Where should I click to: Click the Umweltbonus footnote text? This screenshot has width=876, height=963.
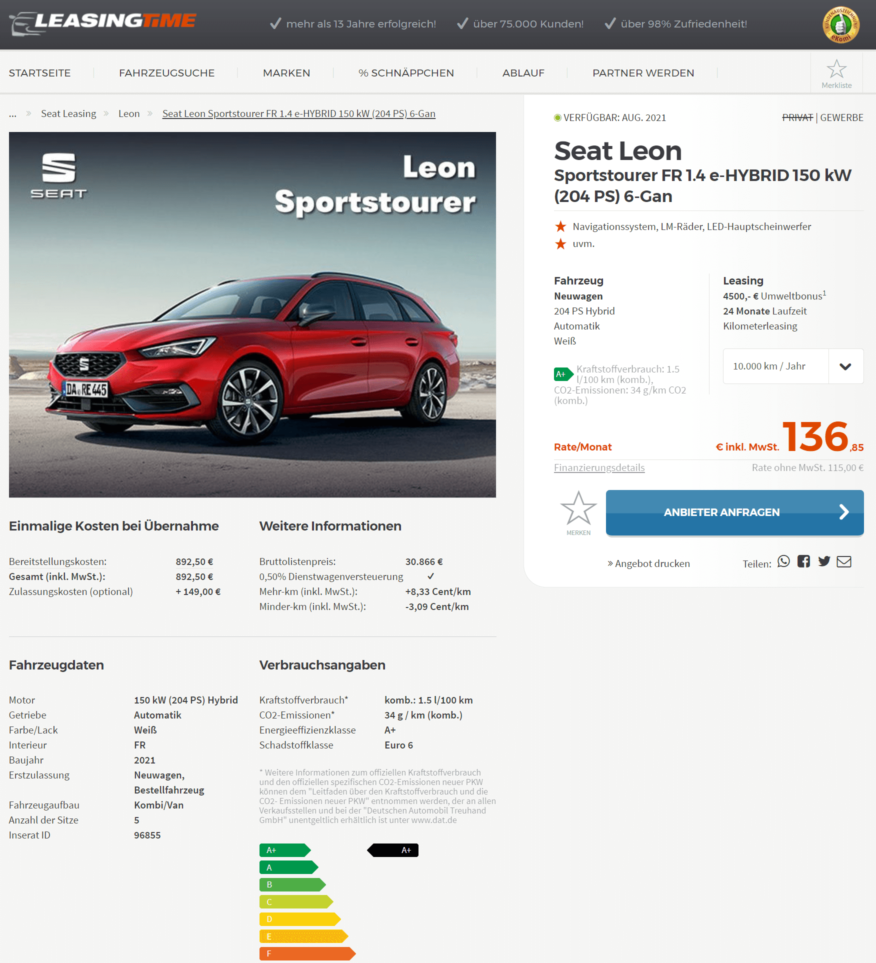point(774,295)
